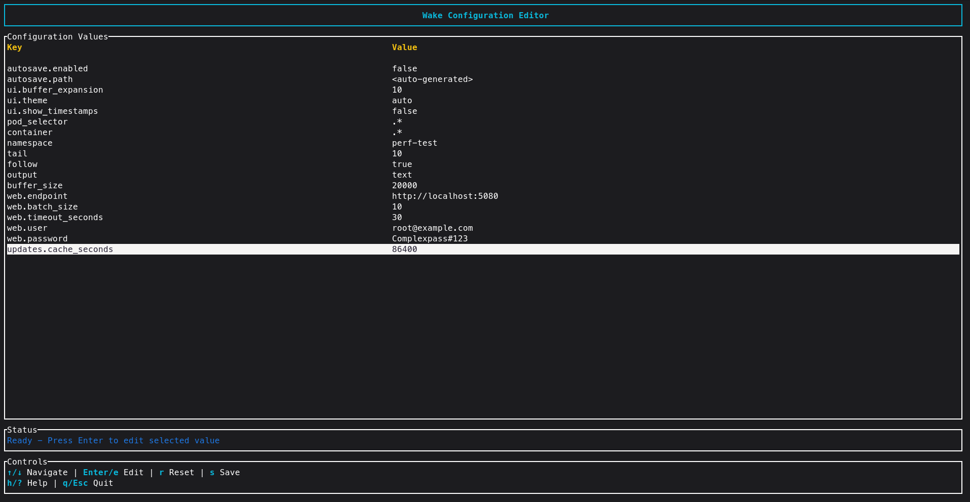Viewport: 970px width, 502px height.
Task: Click the web.user email value
Action: (x=432, y=228)
